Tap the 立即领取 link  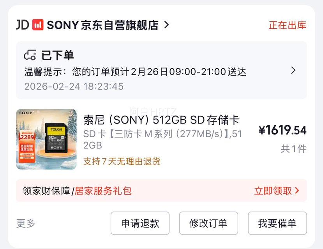(x=273, y=191)
